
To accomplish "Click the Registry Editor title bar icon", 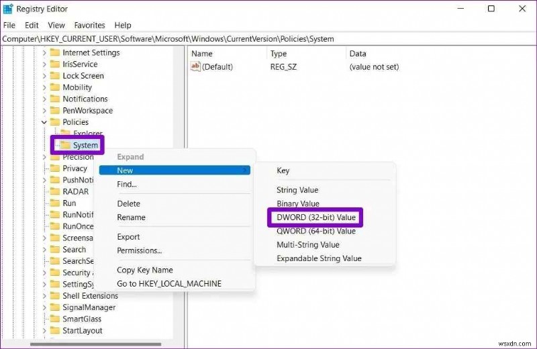I will pos(8,9).
